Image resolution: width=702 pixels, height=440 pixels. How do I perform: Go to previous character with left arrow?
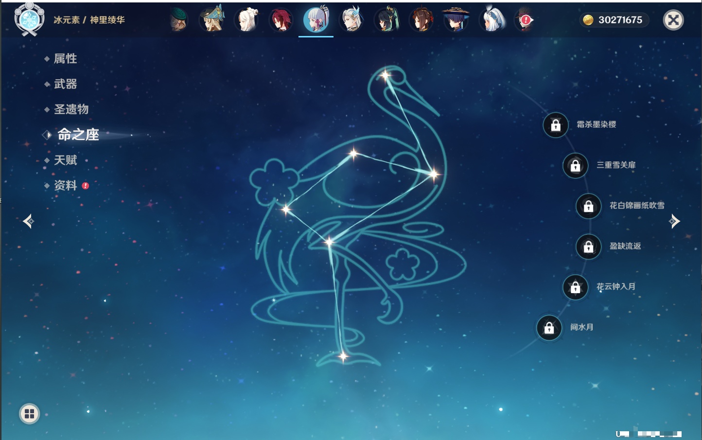click(28, 221)
